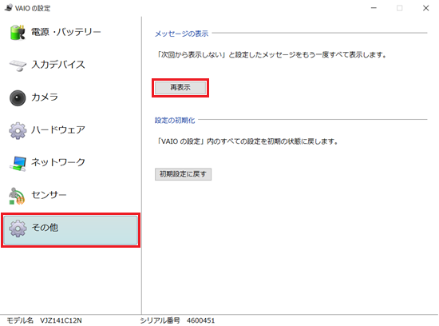This screenshot has height=326, width=439.
Task: Click the カメラ lens icon
Action: point(18,97)
